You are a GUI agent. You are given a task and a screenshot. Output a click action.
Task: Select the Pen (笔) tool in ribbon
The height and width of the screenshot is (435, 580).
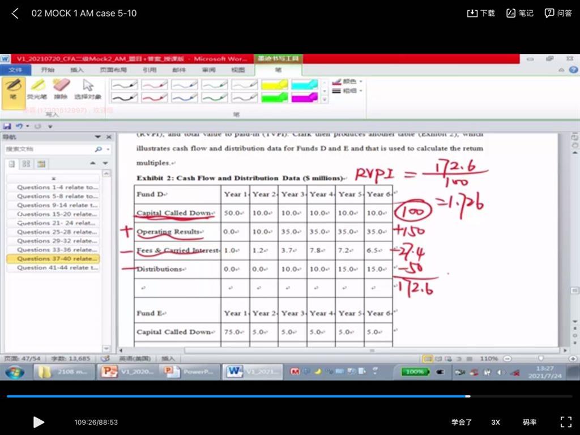14,89
